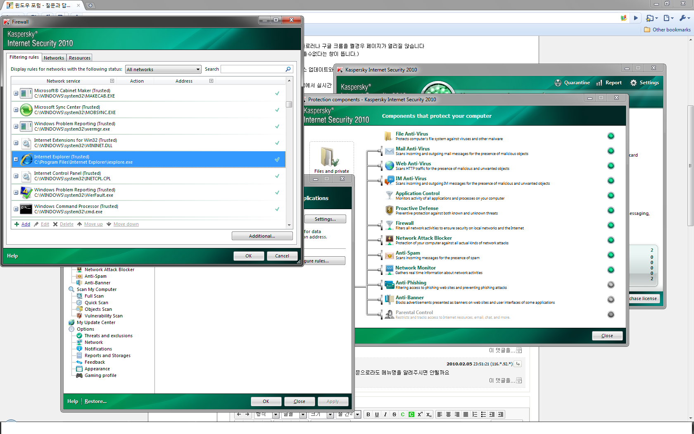Click Cancel in the Firewall dialog
Image resolution: width=694 pixels, height=434 pixels.
click(x=282, y=256)
